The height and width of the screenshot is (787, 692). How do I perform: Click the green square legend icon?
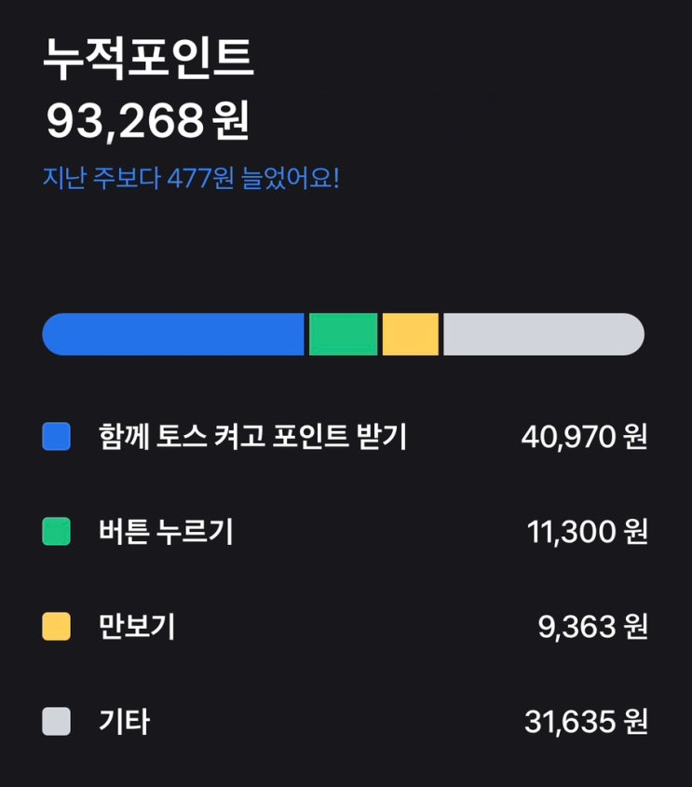point(57,532)
